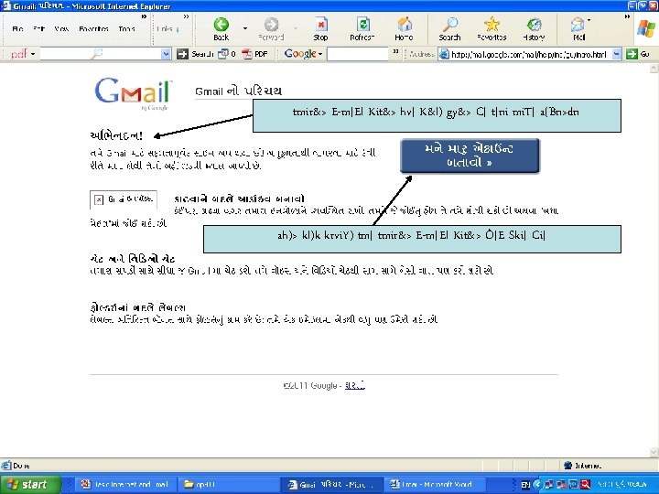Click the Forward navigation button
659x494 pixels.
pyautogui.click(x=271, y=28)
